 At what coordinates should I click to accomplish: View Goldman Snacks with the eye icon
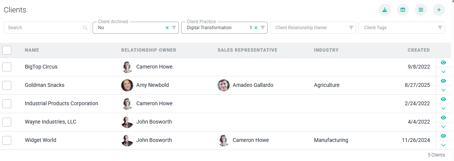443,81
